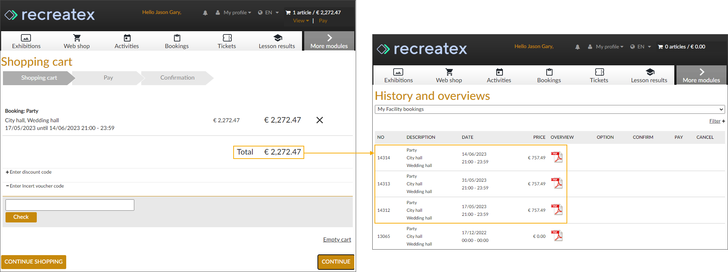This screenshot has width=728, height=272.
Task: Select the Shopping cart step tab
Action: click(39, 78)
